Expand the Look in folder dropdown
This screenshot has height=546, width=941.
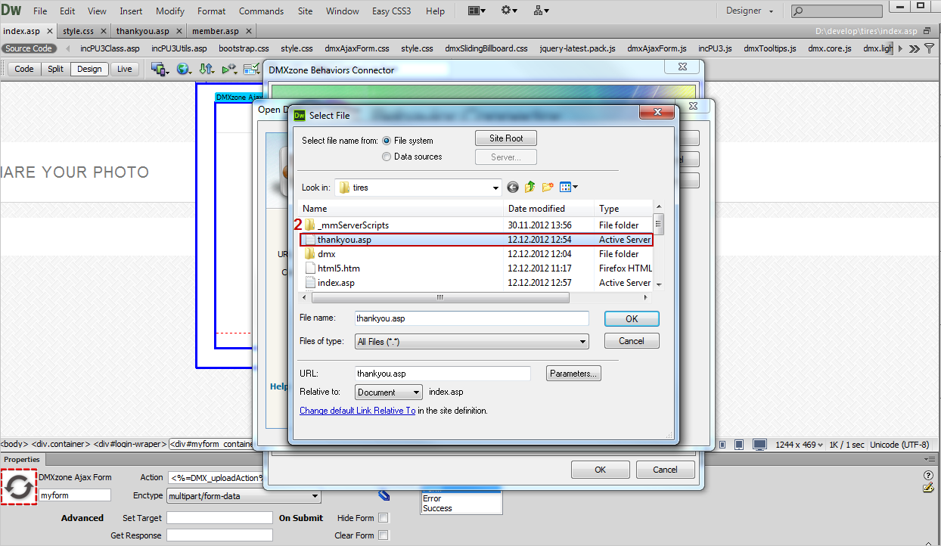click(x=495, y=188)
